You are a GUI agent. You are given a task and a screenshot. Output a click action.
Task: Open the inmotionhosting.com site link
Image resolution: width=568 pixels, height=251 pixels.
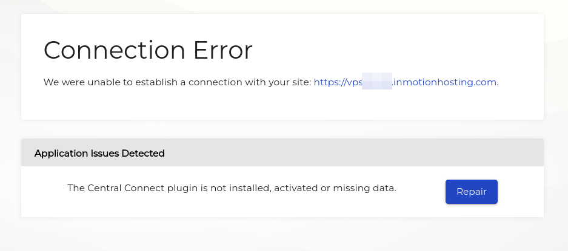tap(445, 82)
